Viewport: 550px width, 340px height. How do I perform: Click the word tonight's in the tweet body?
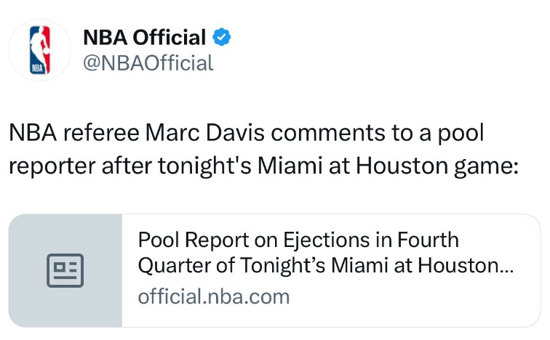(x=204, y=166)
